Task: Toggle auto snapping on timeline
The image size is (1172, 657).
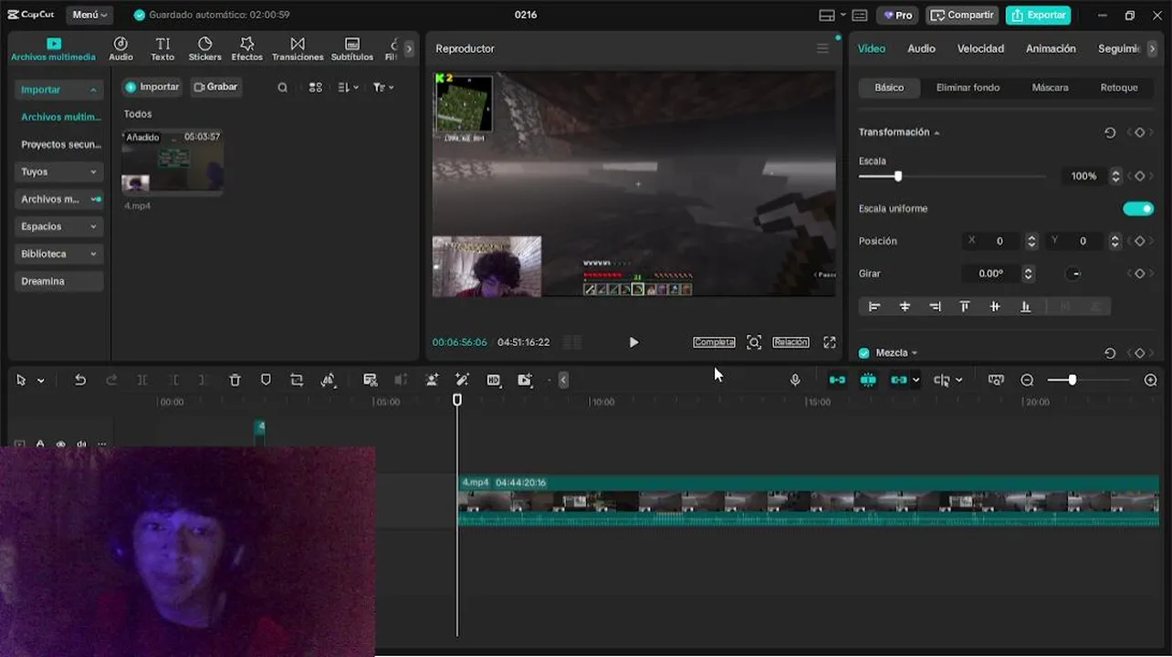Action: pos(868,380)
